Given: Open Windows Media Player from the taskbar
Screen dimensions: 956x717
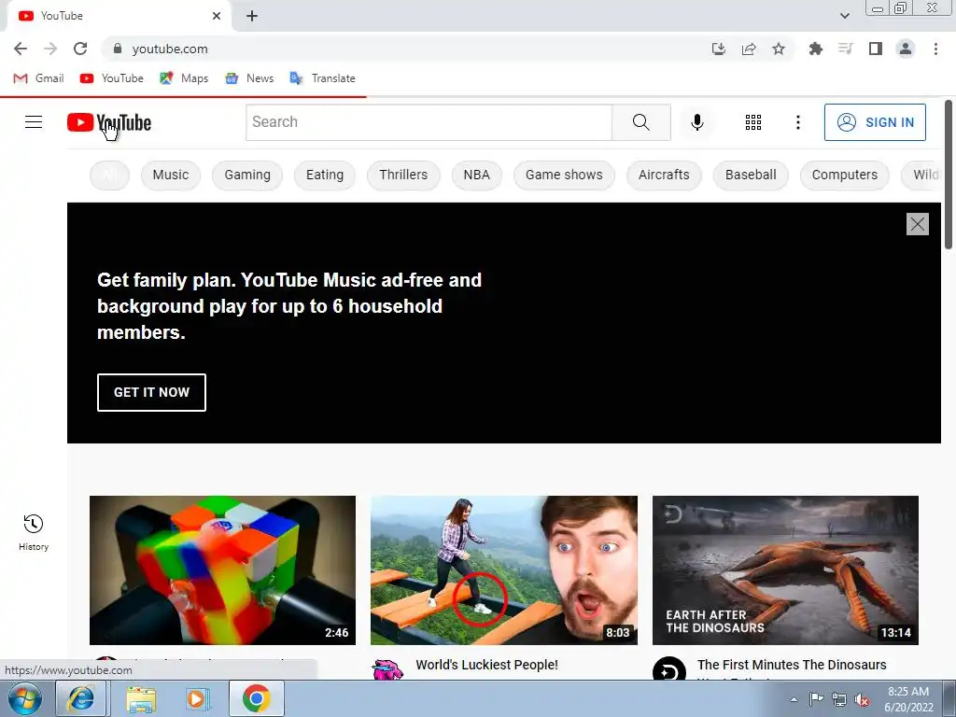Looking at the screenshot, I should [198, 698].
